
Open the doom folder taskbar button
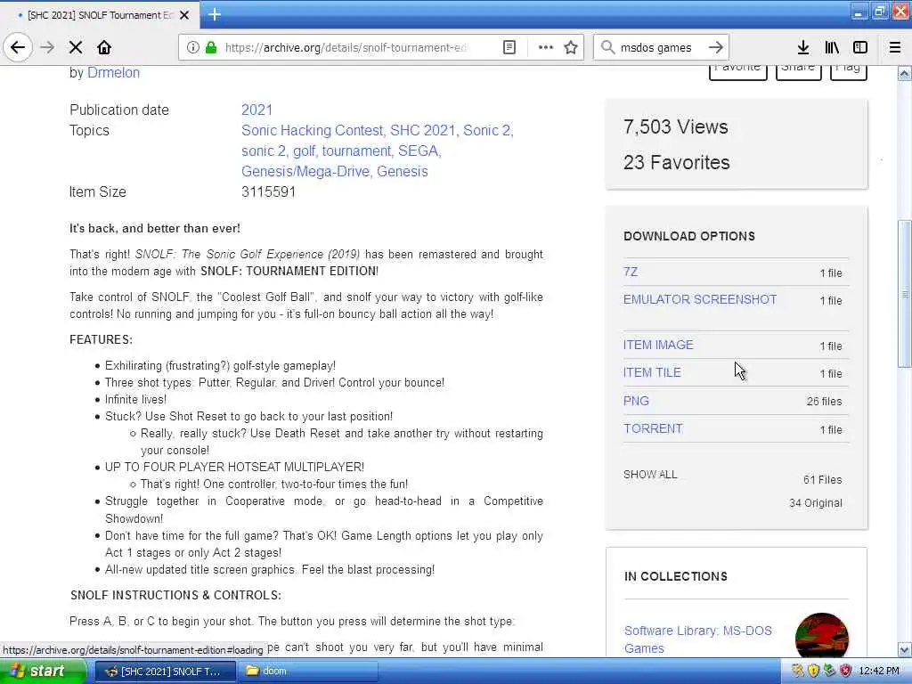pos(308,672)
